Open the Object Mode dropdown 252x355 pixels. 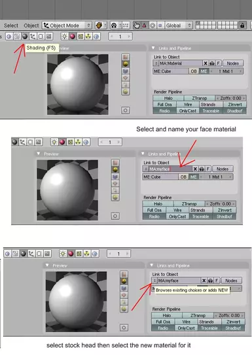67,25
